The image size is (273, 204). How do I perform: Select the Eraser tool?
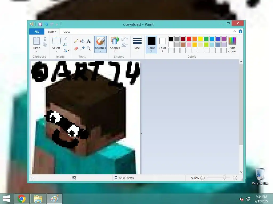(x=76, y=49)
